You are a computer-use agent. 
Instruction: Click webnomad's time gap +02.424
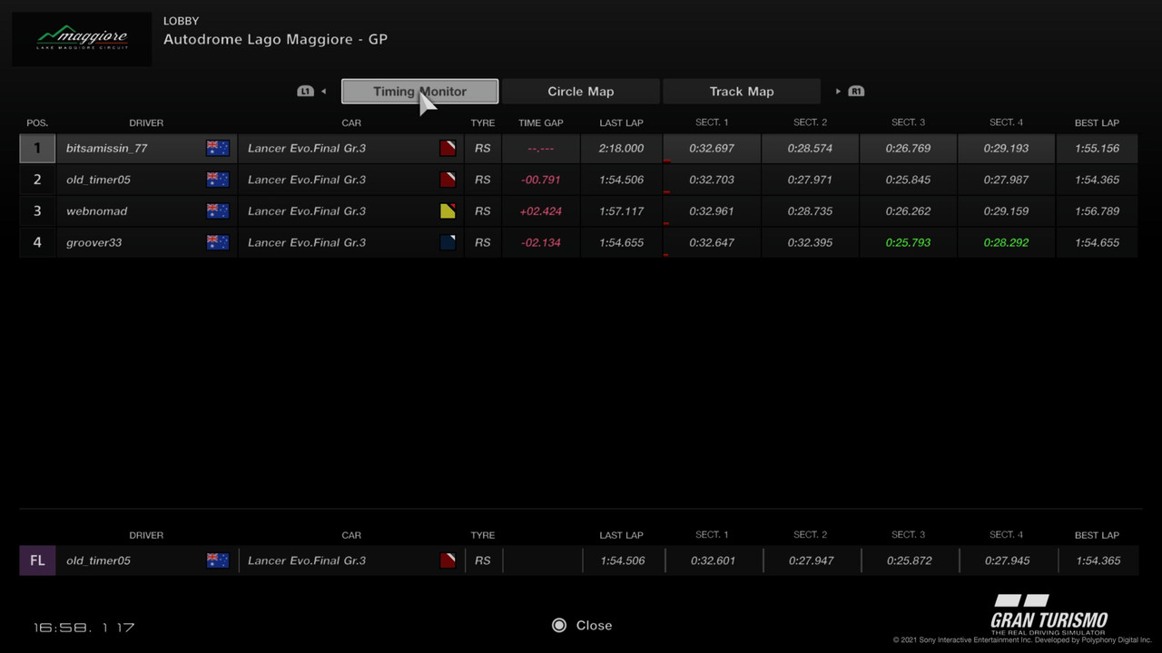[x=541, y=211]
